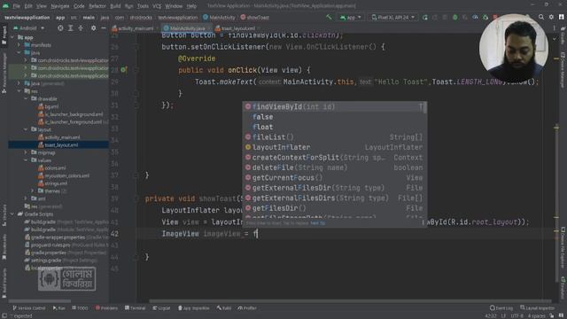Screen dimensions: 567x319
Task: Select MainActivity.java editor tab
Action: click(186, 28)
